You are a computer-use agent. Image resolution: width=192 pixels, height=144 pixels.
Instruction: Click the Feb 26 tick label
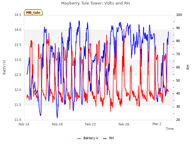tap(124, 124)
